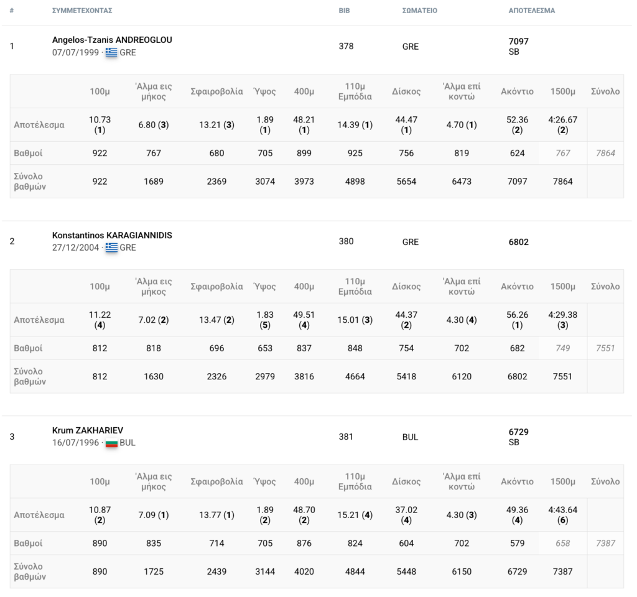Image resolution: width=637 pixels, height=597 pixels.
Task: Click the Greek flag next to Karagiannidis
Action: pos(111,248)
